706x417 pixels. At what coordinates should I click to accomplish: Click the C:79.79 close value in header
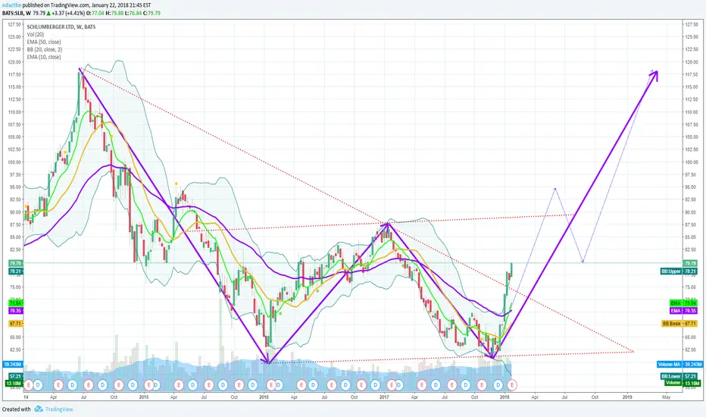[152, 13]
